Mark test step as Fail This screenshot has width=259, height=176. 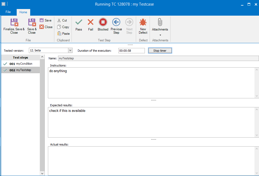[x=91, y=22]
